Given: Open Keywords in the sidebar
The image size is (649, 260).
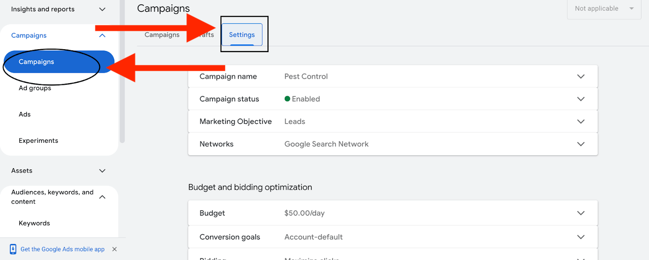Looking at the screenshot, I should coord(35,223).
